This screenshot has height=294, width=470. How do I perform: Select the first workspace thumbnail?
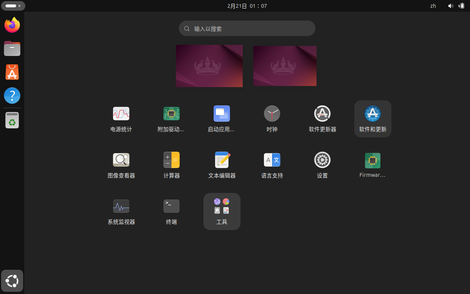click(209, 66)
